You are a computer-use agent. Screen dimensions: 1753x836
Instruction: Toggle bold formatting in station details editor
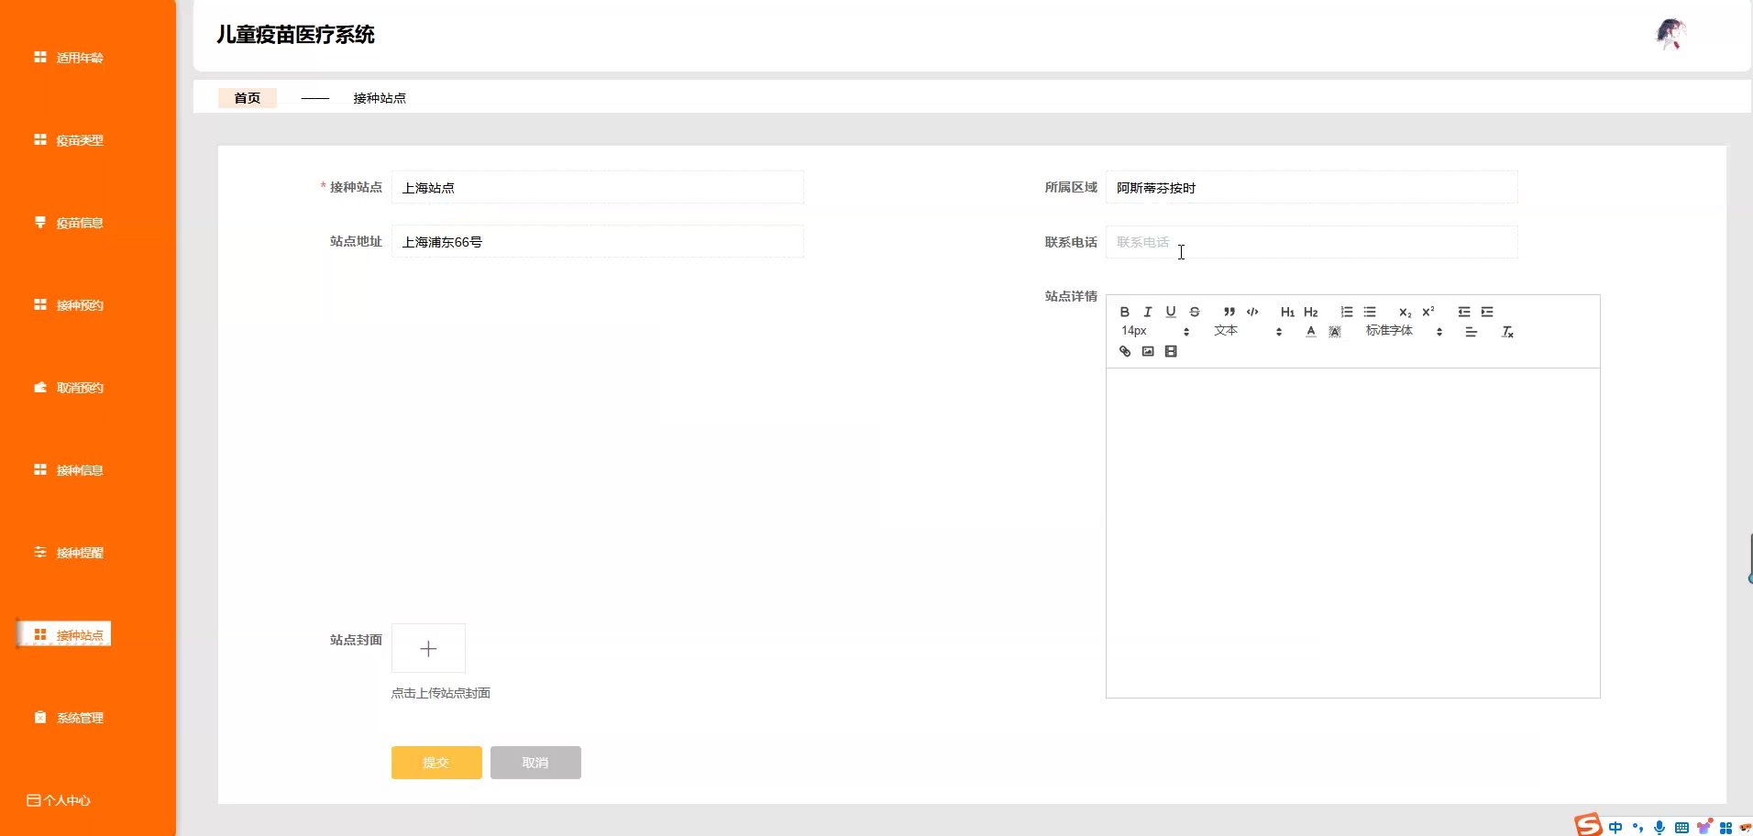(1124, 312)
